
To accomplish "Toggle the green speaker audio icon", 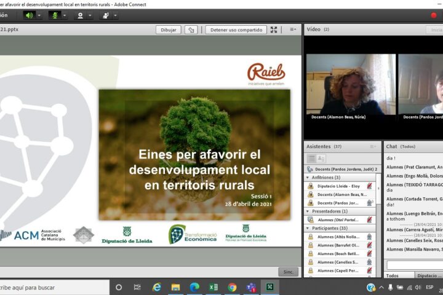I will coord(30,15).
